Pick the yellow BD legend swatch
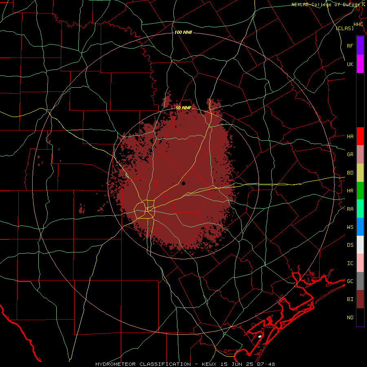This screenshot has height=367, width=367. [x=360, y=173]
